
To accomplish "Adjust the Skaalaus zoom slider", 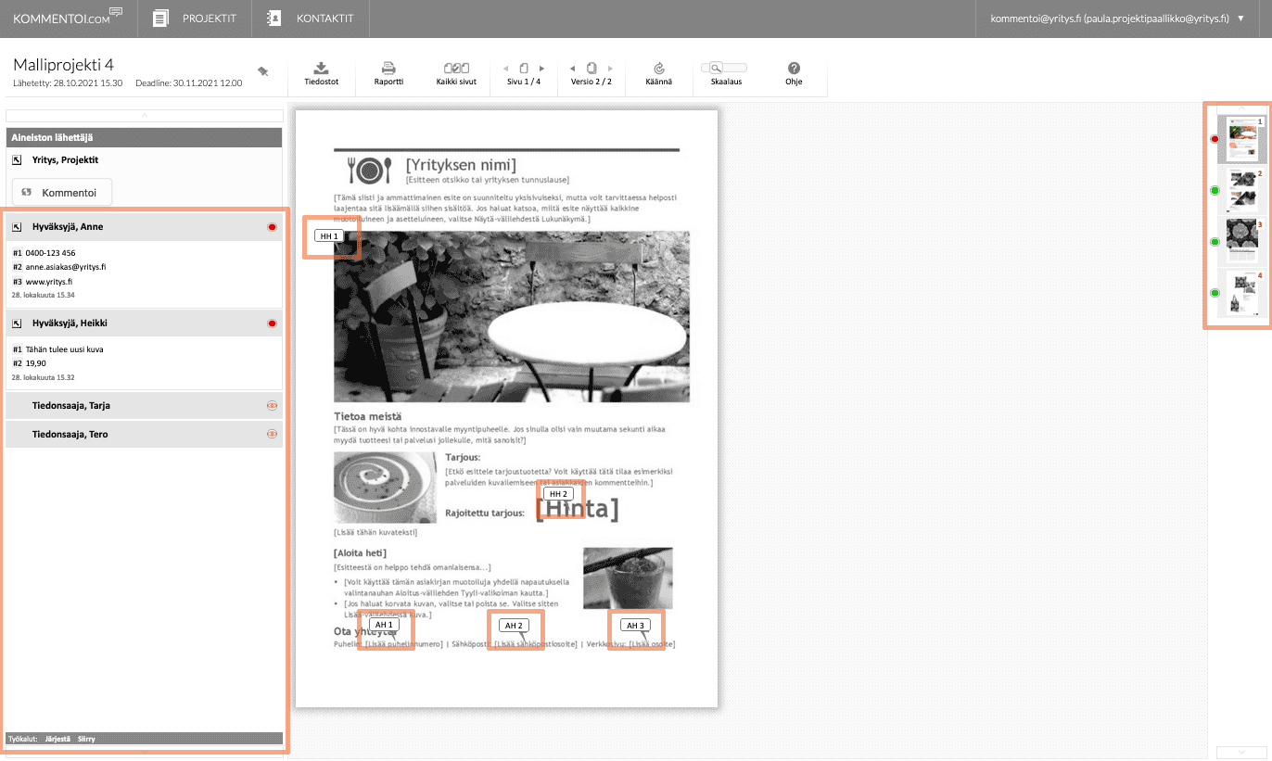I will pos(724,68).
